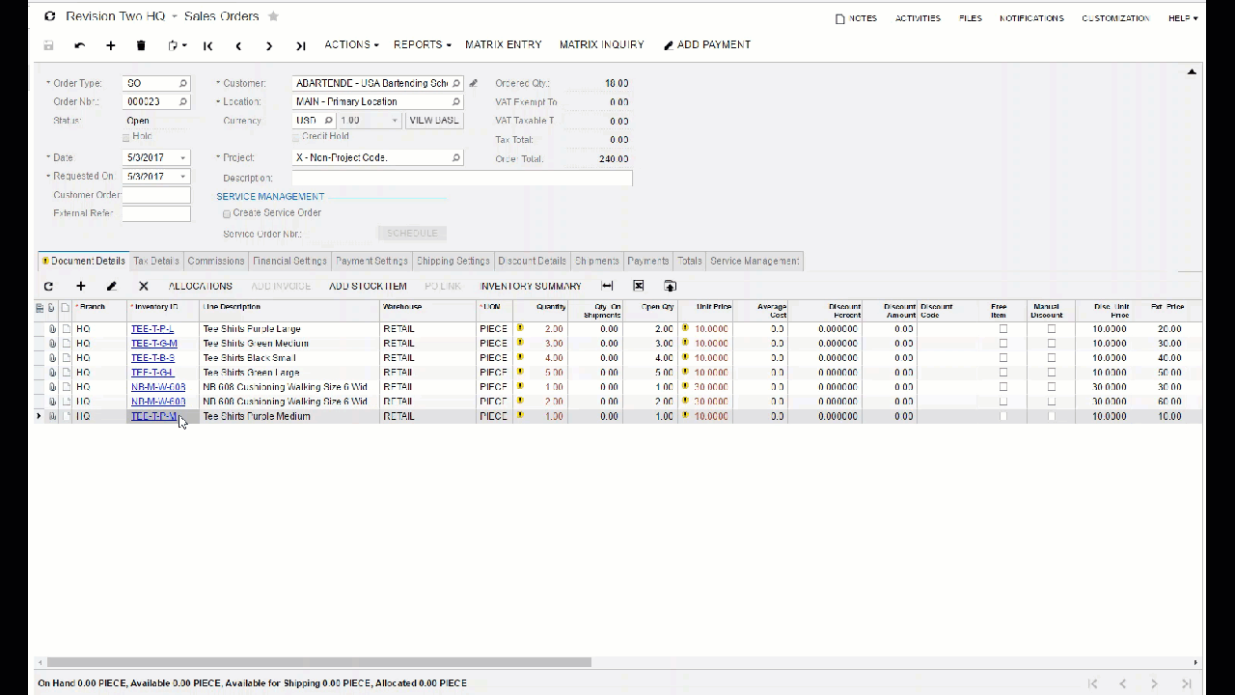Export the grid to Excel

[638, 286]
